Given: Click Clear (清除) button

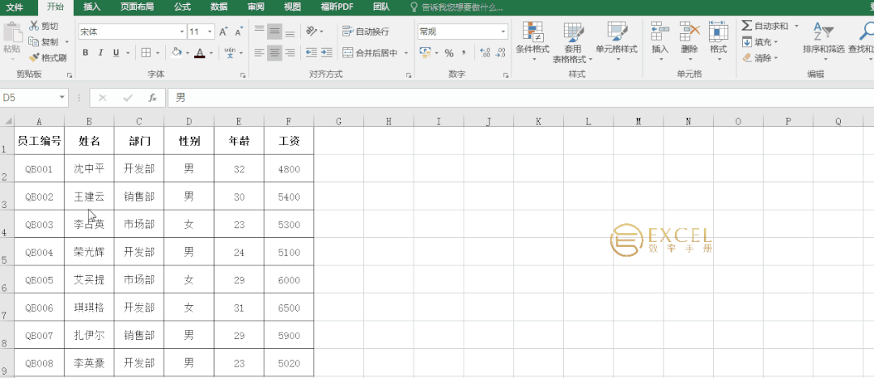Looking at the screenshot, I should tap(760, 57).
